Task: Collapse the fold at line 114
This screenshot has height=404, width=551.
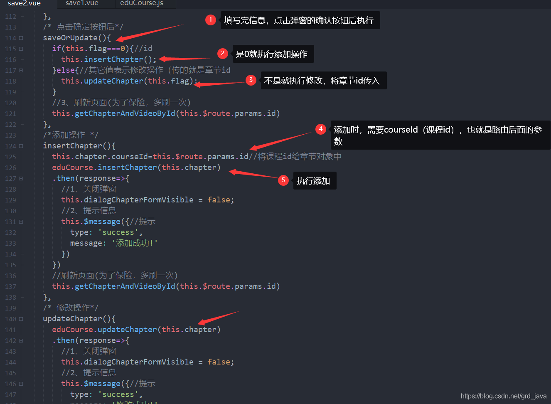Action: point(21,38)
